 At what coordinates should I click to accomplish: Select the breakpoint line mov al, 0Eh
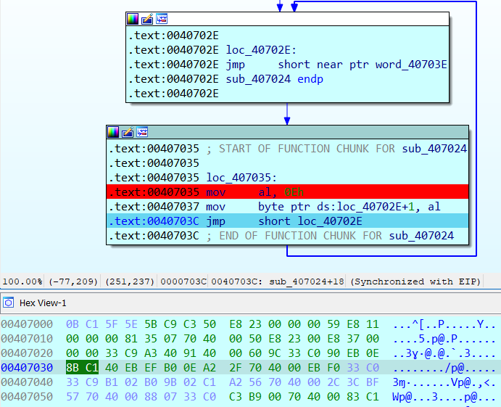pyautogui.click(x=287, y=192)
